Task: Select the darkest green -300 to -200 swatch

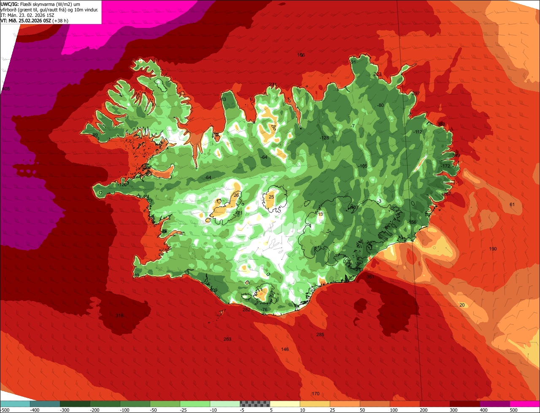Action: click(x=75, y=403)
